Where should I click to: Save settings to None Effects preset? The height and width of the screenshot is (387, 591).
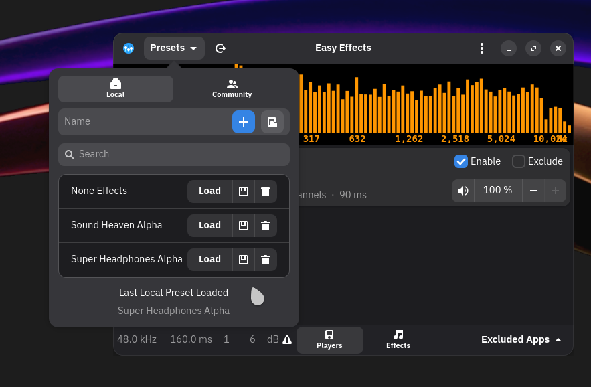pyautogui.click(x=244, y=191)
